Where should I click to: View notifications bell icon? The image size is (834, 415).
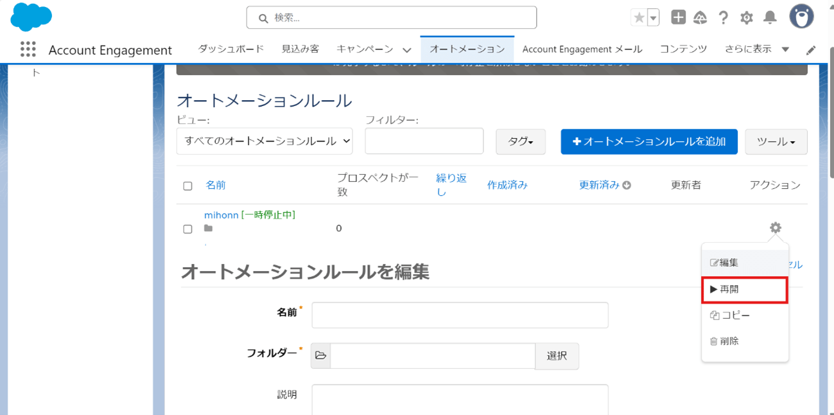770,18
